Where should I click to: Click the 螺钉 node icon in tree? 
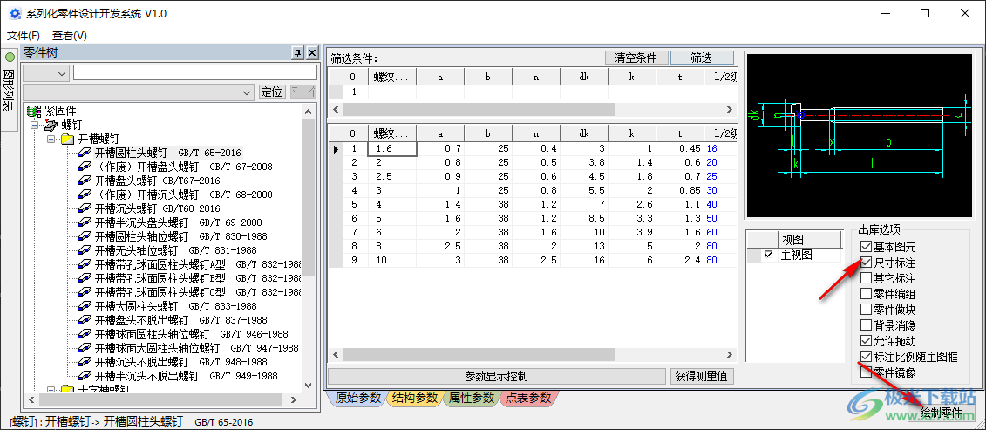(51, 126)
